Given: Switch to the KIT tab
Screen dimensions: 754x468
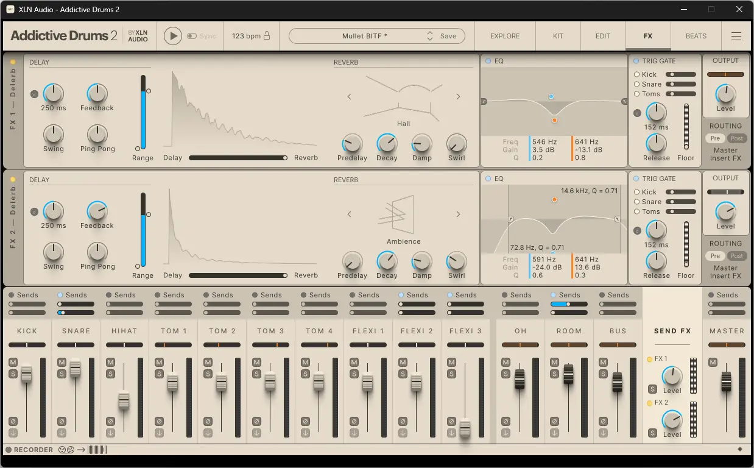Looking at the screenshot, I should tap(557, 36).
